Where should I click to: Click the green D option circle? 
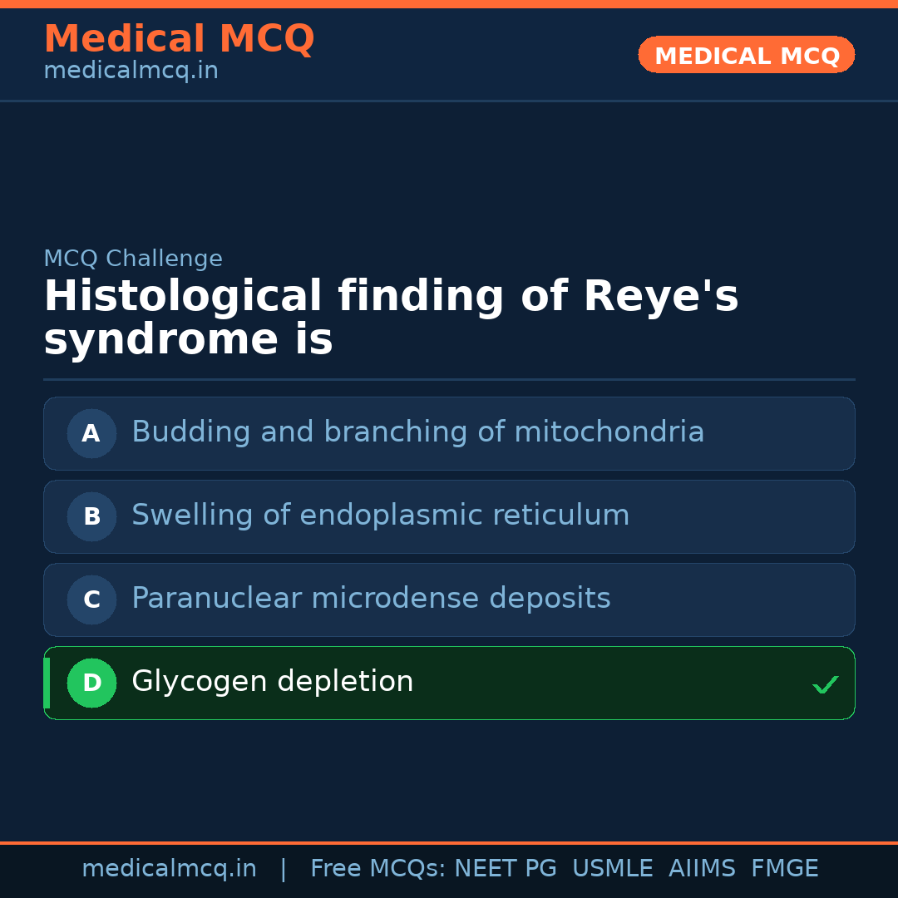(91, 683)
